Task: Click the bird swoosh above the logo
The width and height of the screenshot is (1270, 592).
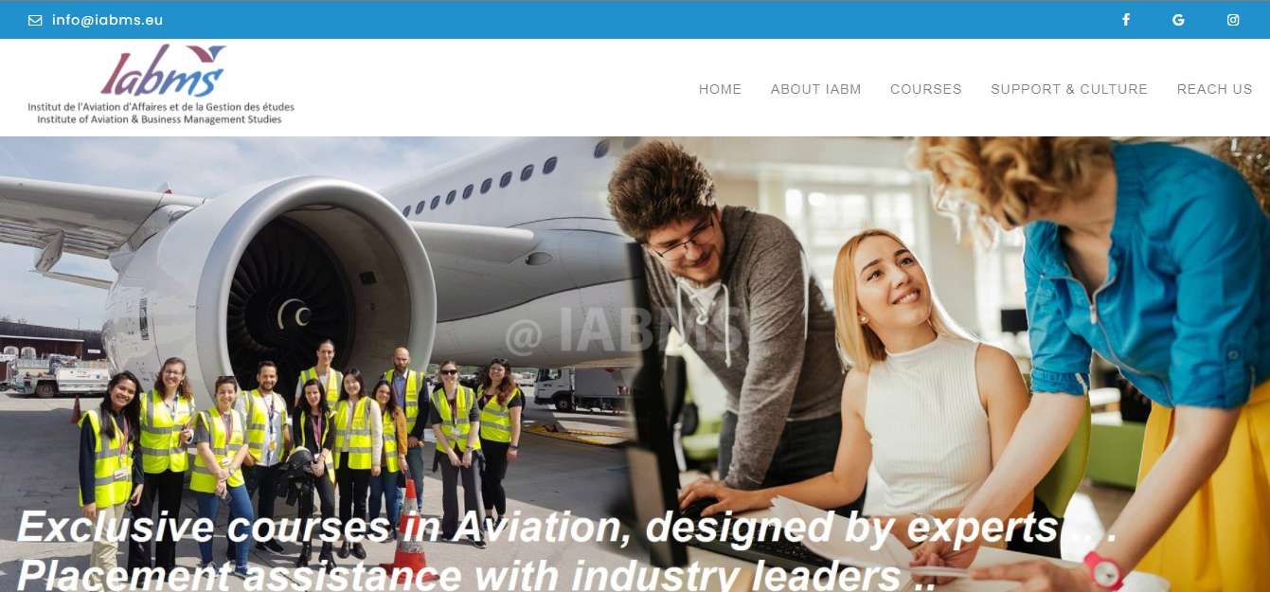Action: 206,54
